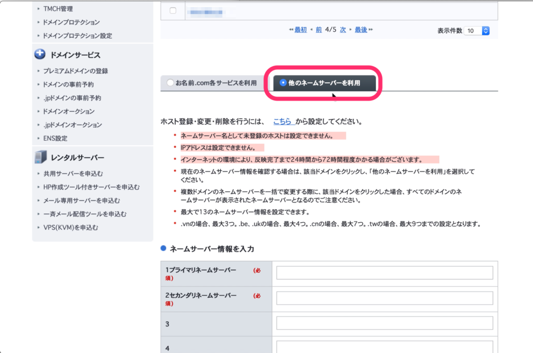Click the blue plus icon beside ドメインサービス
This screenshot has width=533, height=353.
(41, 55)
